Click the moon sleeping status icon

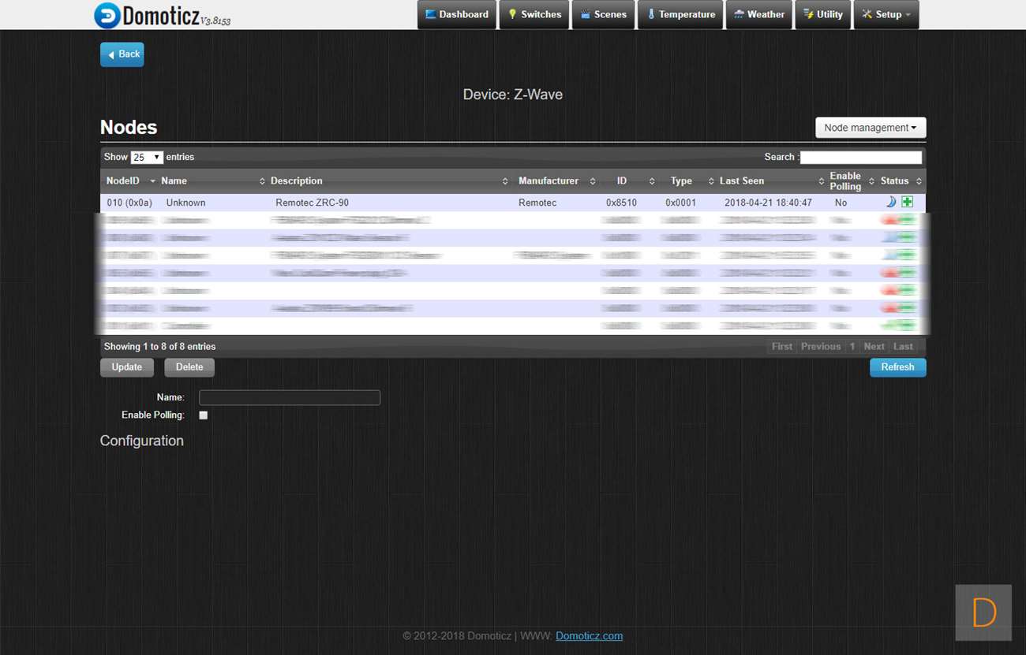click(x=891, y=203)
